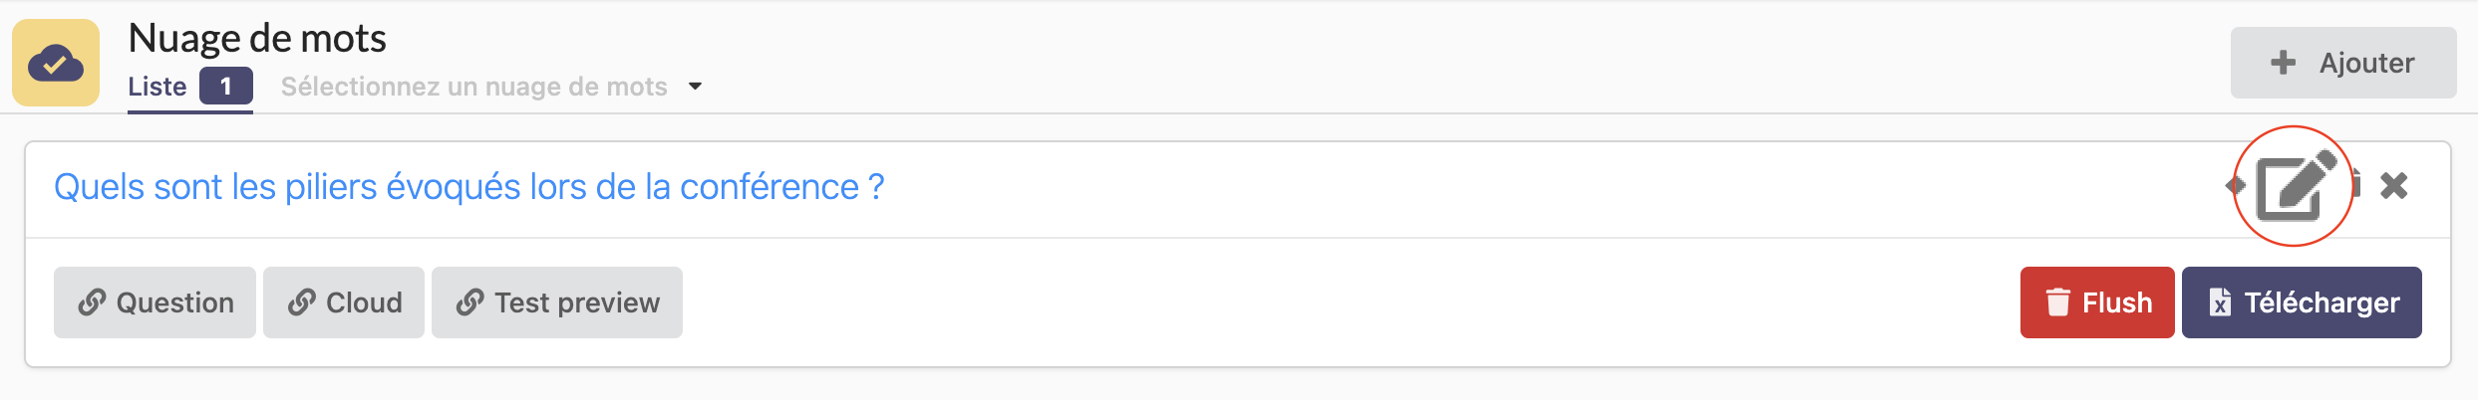Click the Question link button
2478x400 pixels.
coord(155,302)
